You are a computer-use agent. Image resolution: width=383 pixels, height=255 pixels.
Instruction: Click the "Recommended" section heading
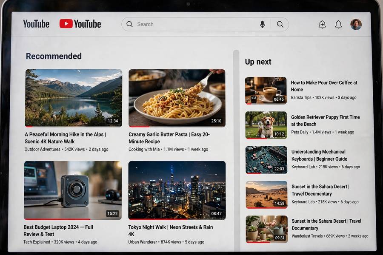coord(54,56)
